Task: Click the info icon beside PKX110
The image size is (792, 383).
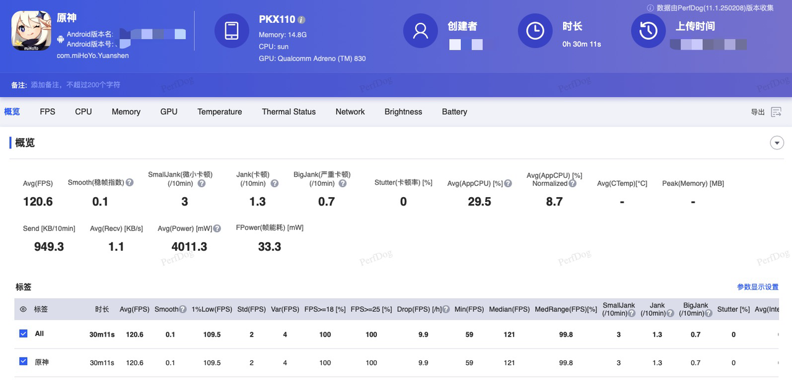Action: [x=301, y=20]
